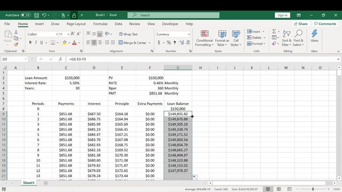Open the File tab
The image size is (342, 192).
tap(7, 23)
